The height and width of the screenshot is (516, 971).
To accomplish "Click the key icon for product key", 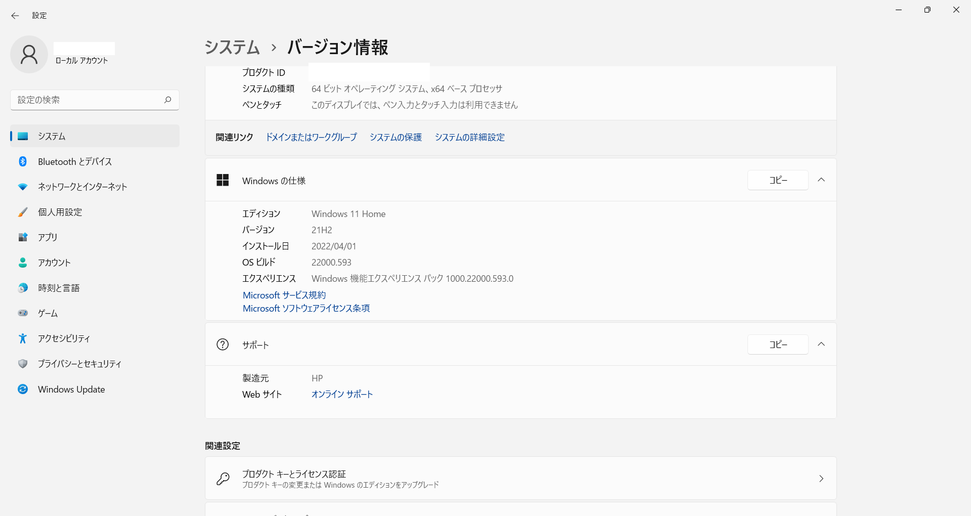I will 223,479.
